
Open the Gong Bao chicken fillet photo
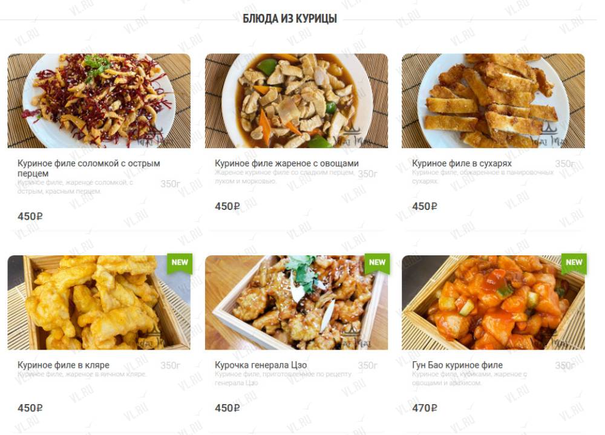pyautogui.click(x=493, y=303)
